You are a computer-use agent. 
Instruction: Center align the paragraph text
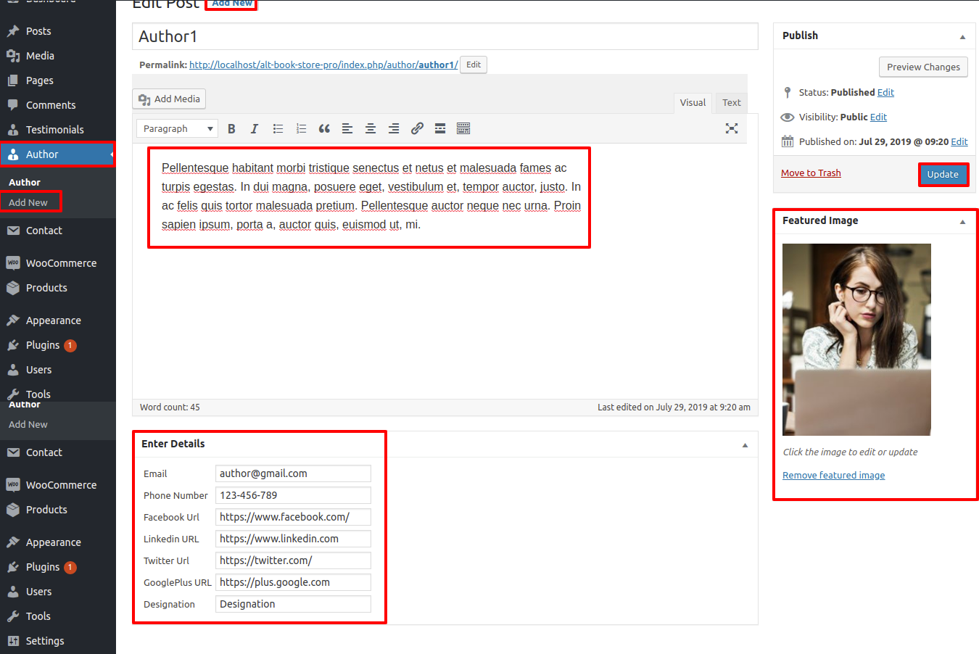371,128
